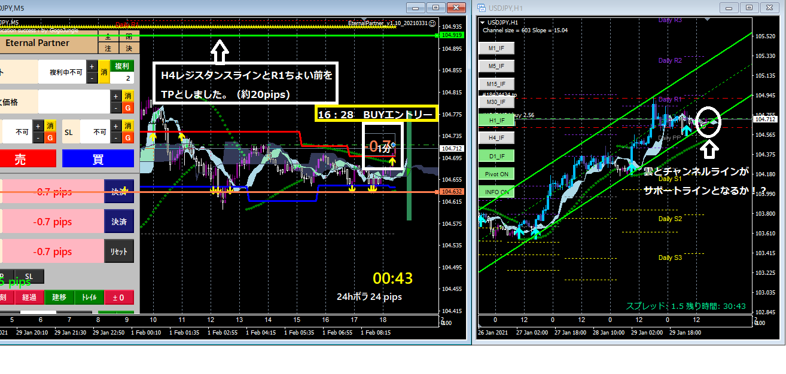Click the M30_IF timeframe button
Screen dimensions: 786x374
(x=496, y=102)
